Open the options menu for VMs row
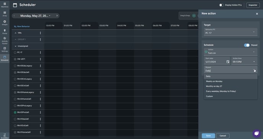This screenshot has height=139, width=263. tap(41, 33)
